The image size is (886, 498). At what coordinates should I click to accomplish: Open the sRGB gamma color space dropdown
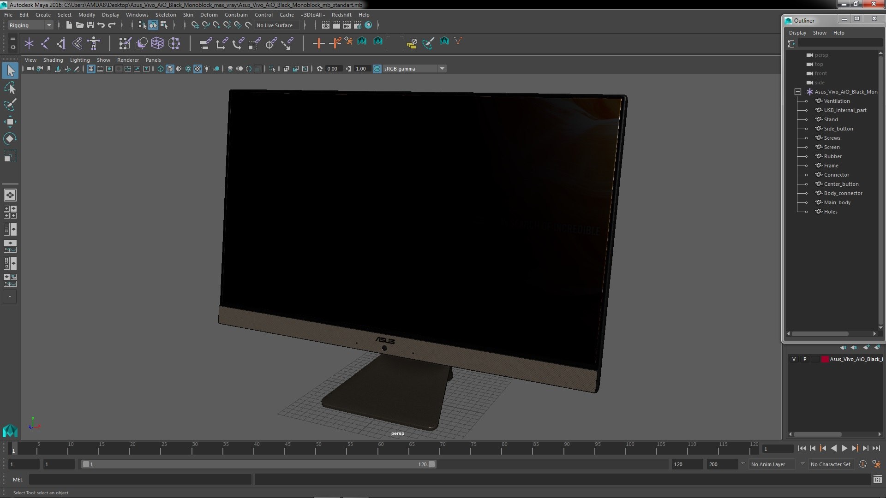click(x=442, y=69)
